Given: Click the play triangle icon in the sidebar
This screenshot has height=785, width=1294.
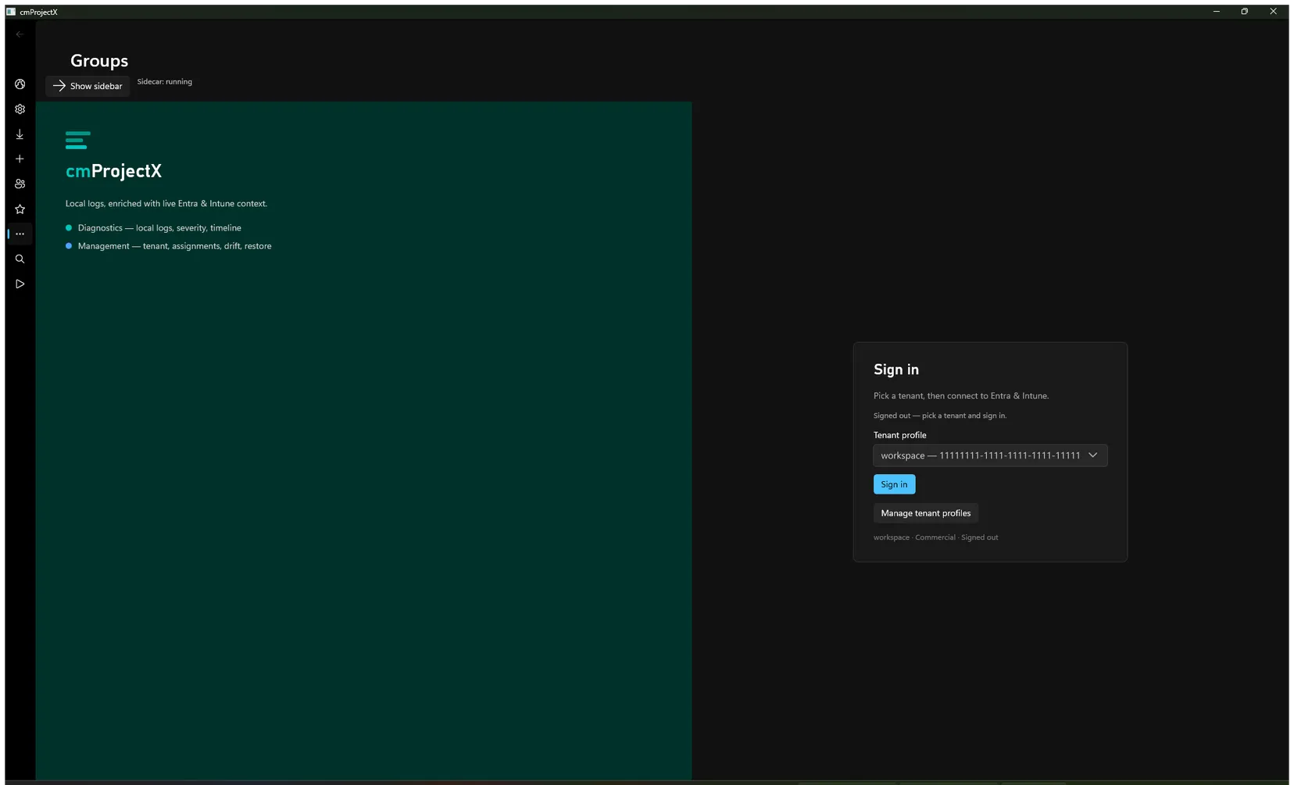Looking at the screenshot, I should pos(20,284).
